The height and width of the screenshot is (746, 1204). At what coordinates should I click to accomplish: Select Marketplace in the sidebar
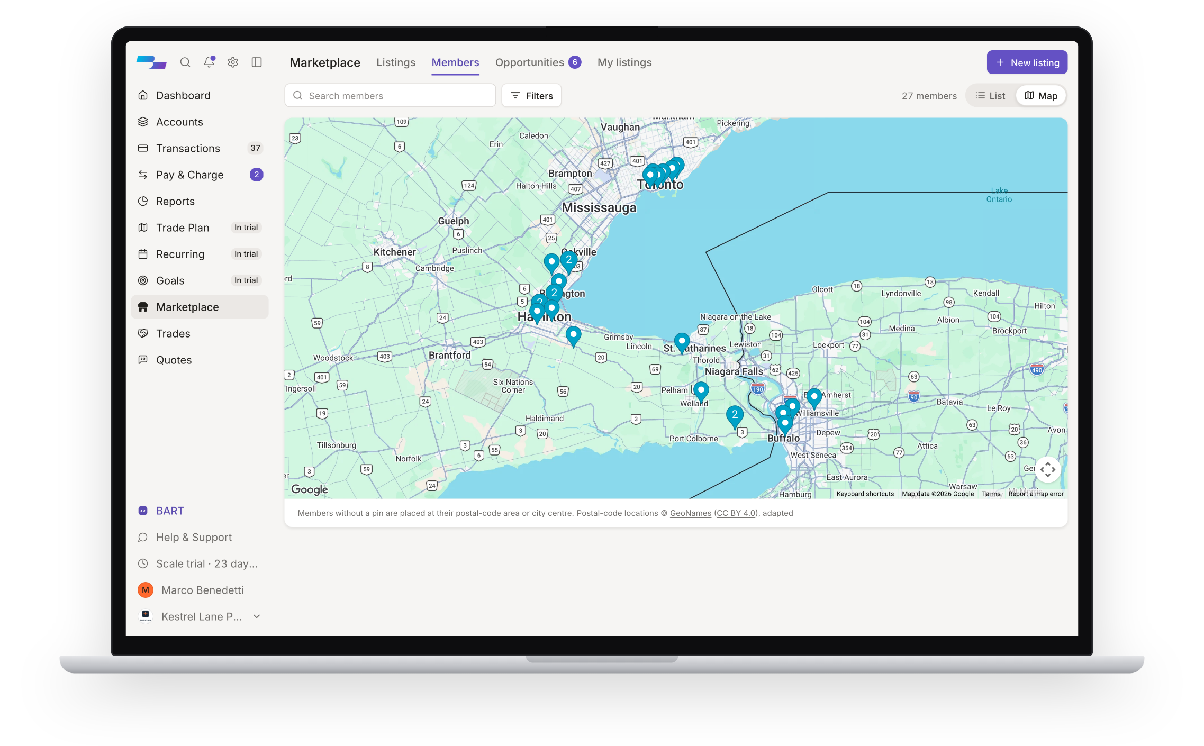pyautogui.click(x=200, y=307)
